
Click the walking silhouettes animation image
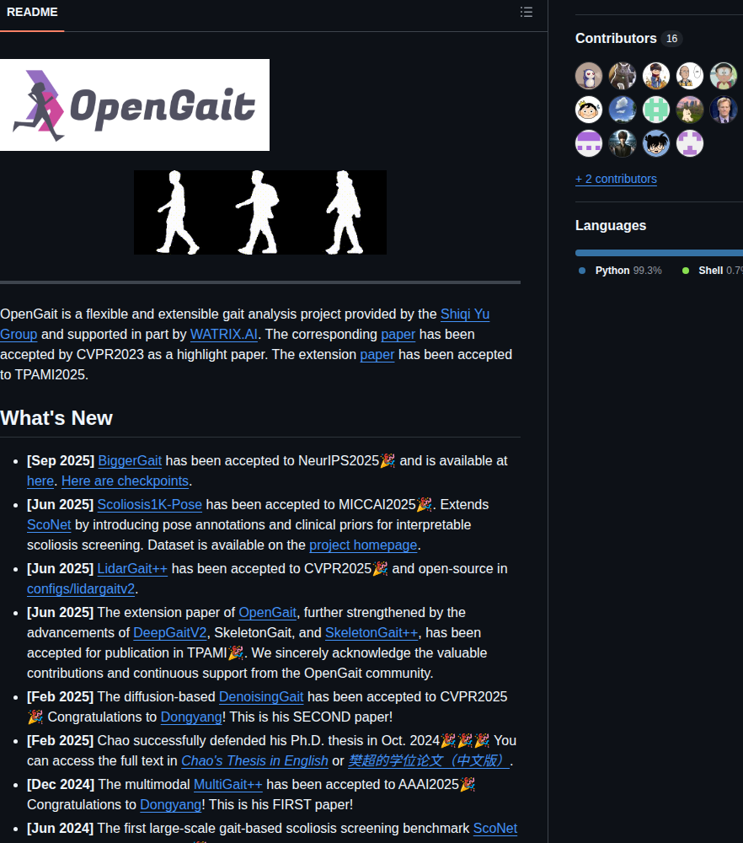tap(260, 212)
